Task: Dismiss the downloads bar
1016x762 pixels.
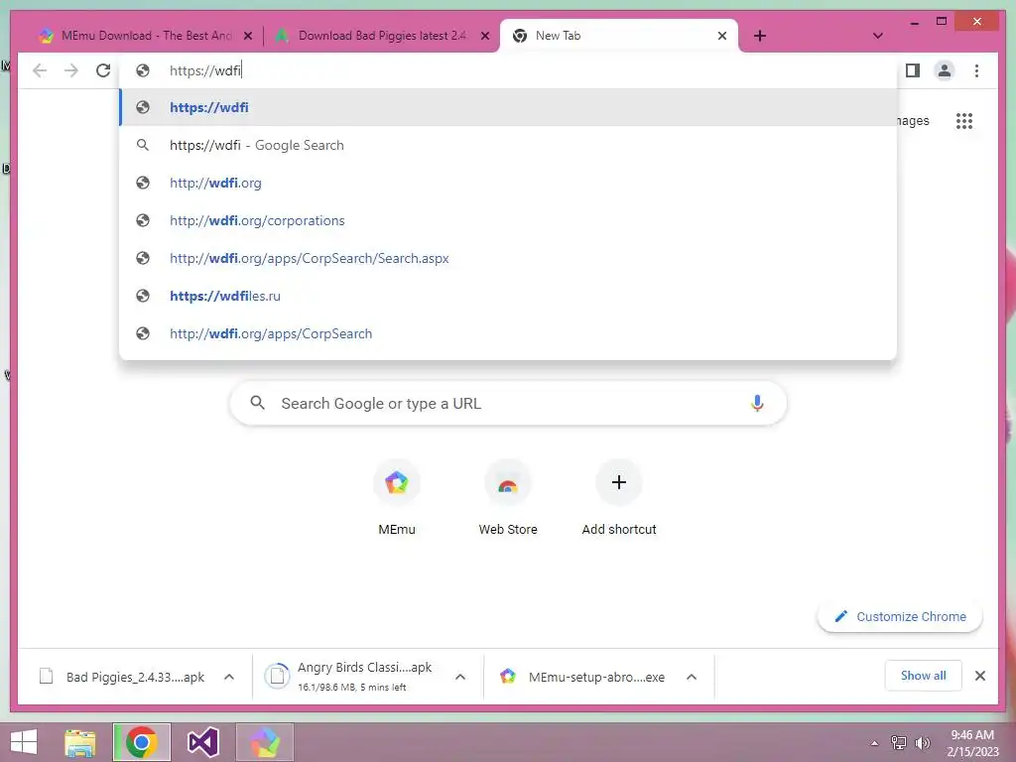Action: click(x=980, y=676)
